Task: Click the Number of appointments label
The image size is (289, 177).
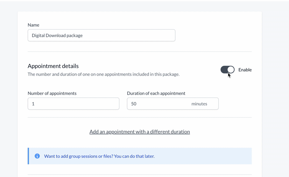Action: [x=52, y=93]
